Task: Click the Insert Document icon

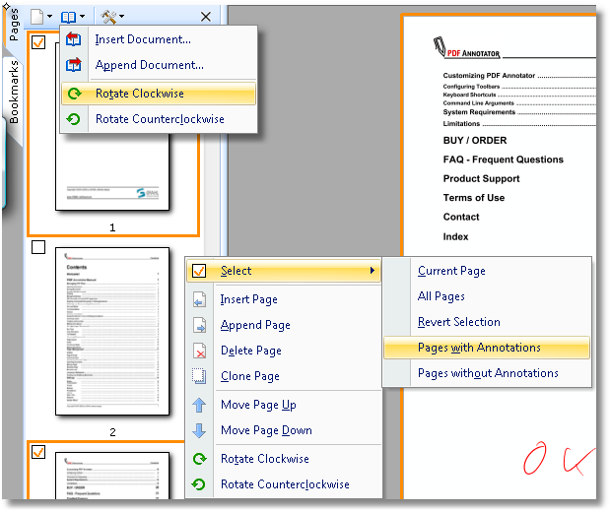Action: click(x=74, y=39)
